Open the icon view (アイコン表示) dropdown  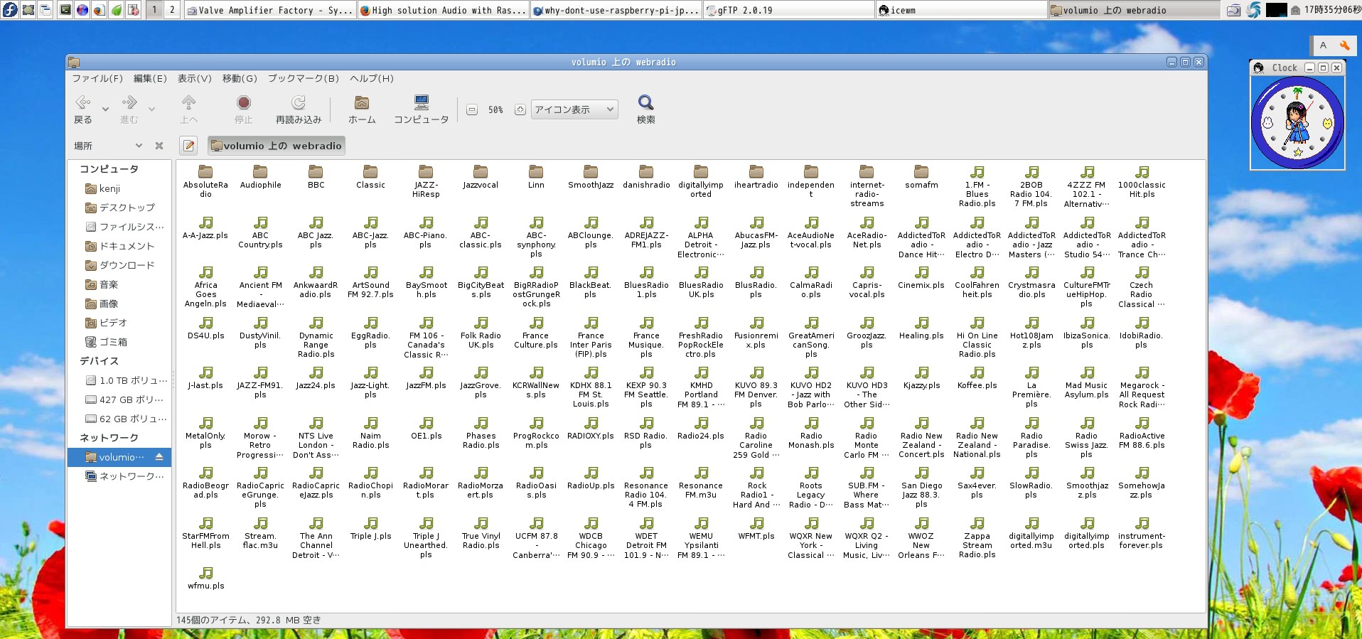574,109
